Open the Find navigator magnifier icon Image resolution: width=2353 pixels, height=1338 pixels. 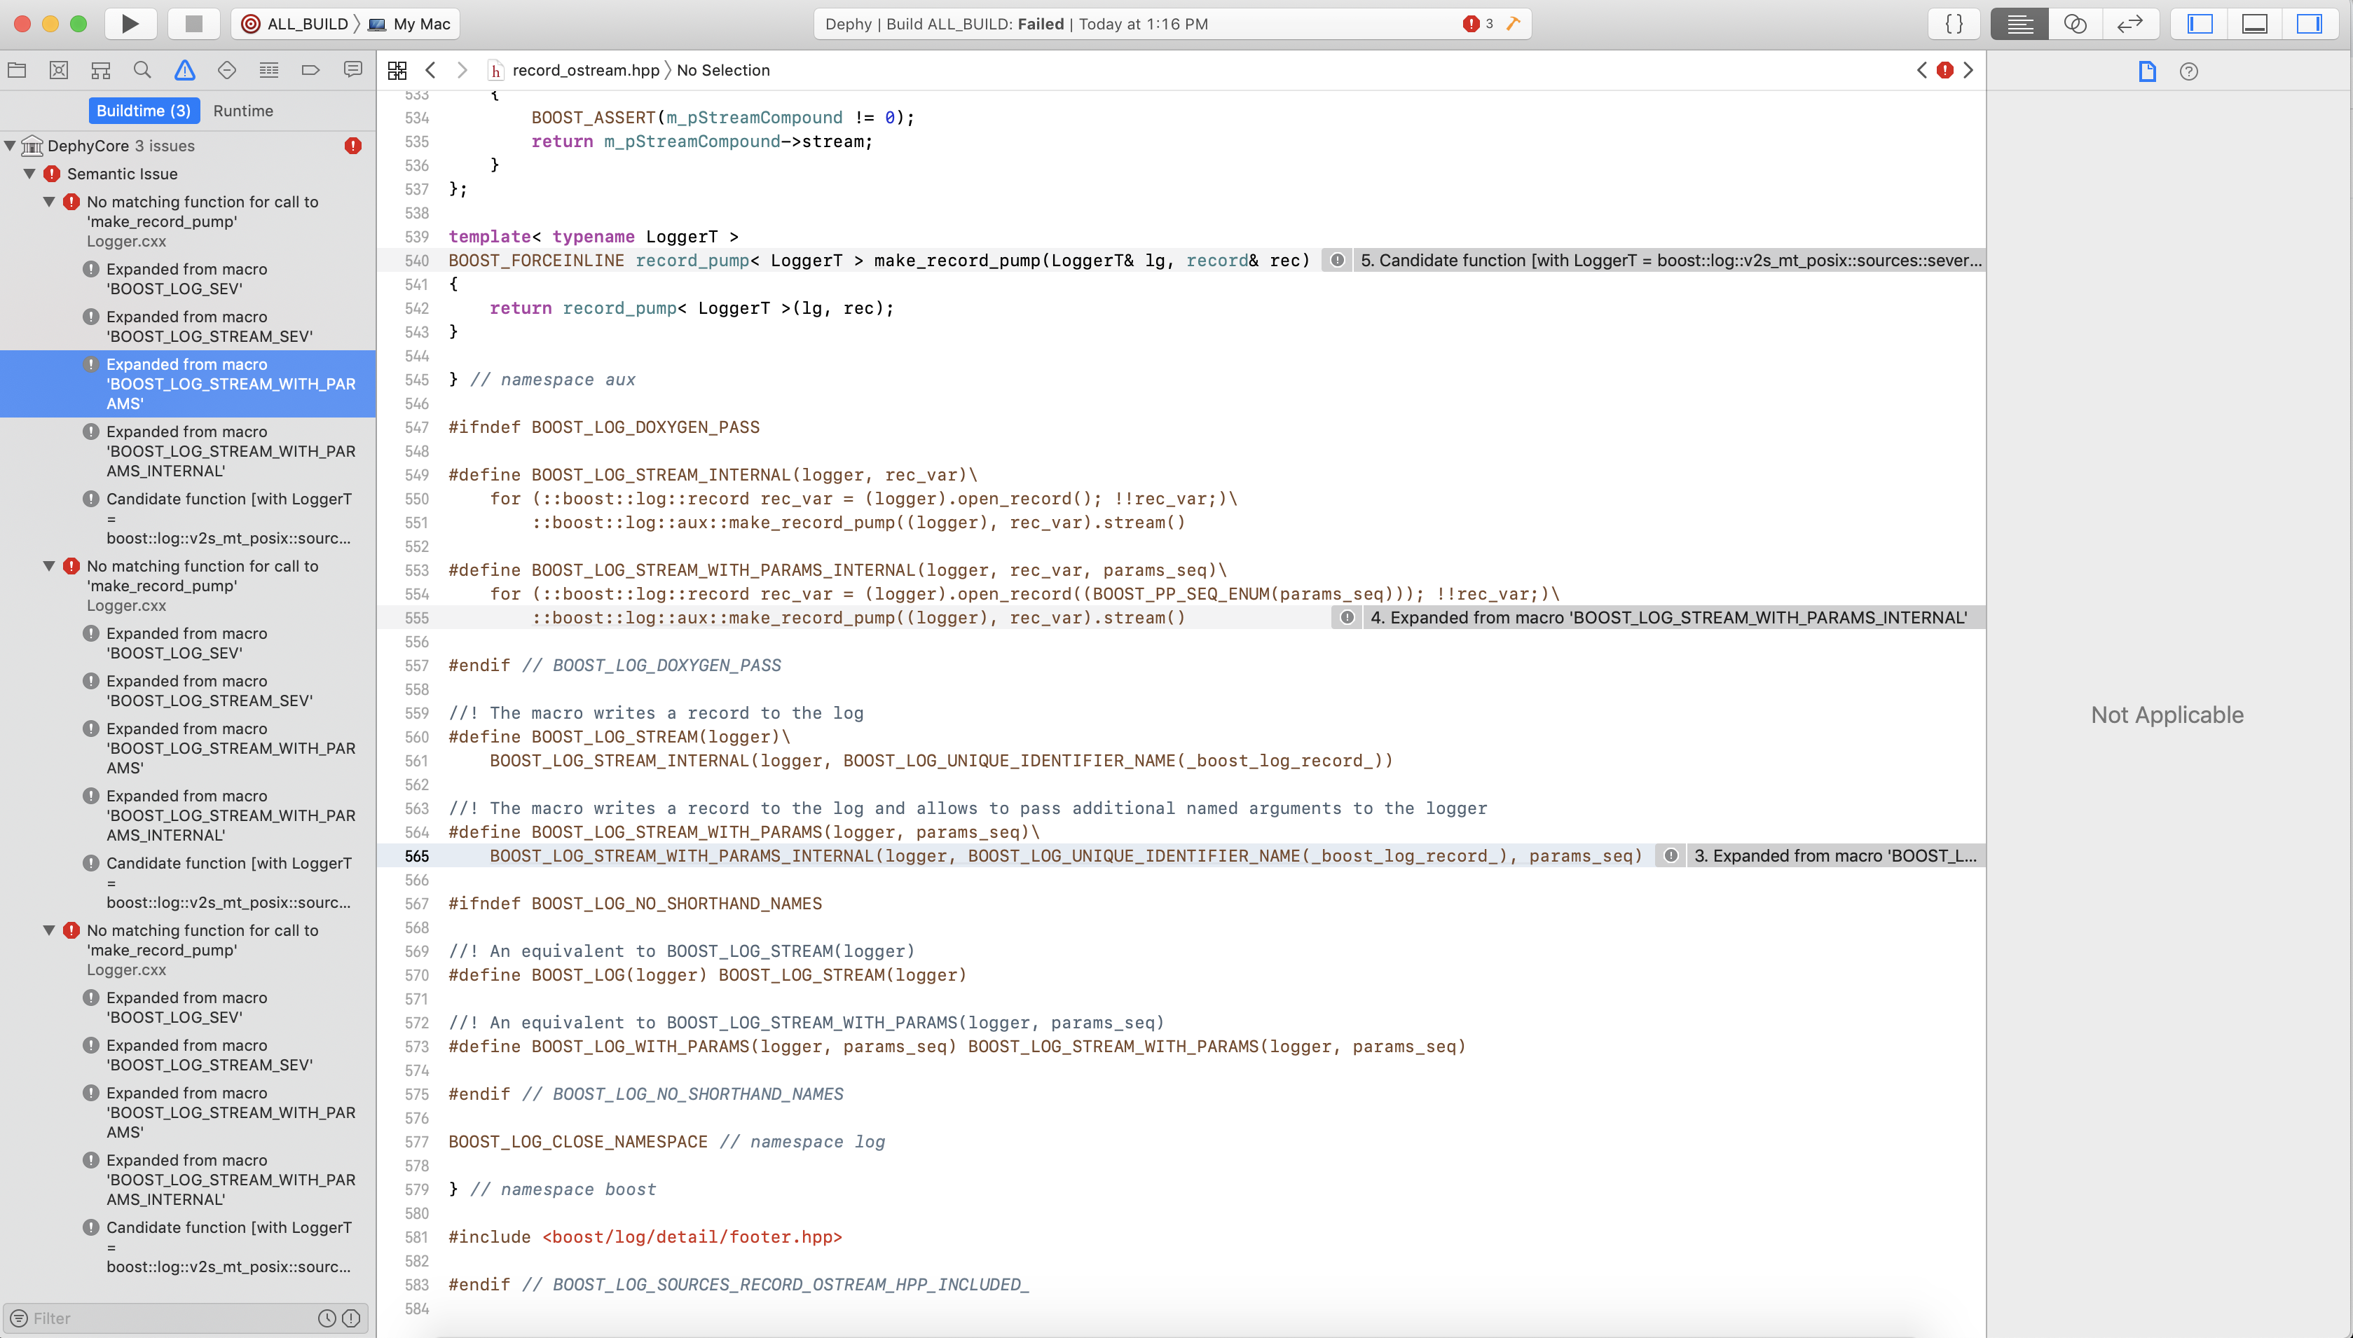[142, 70]
